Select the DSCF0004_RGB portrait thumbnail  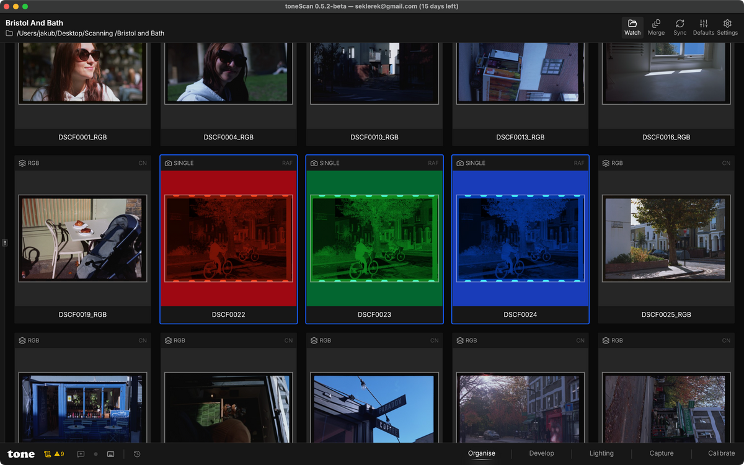point(229,73)
